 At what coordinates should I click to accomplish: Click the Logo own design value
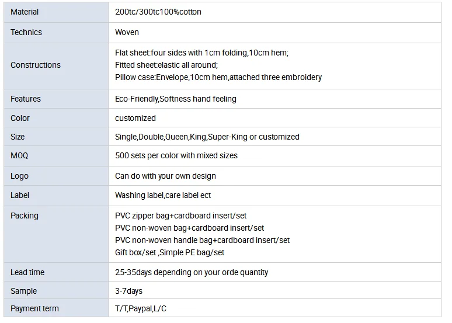[x=165, y=176]
